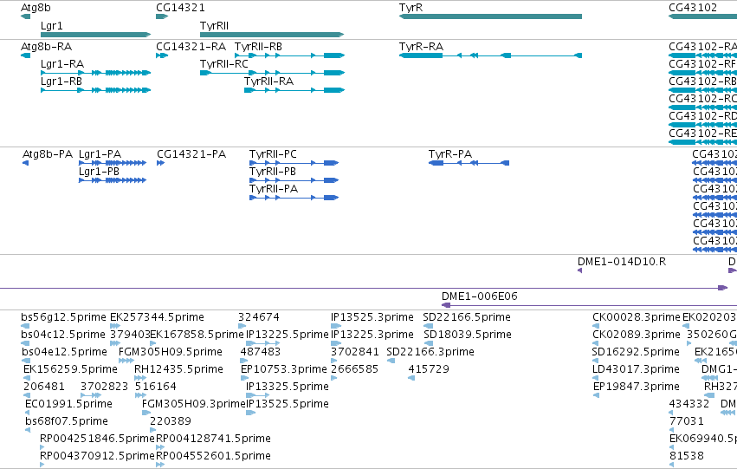Select the TyrRII-PB coding sequence label
737x469 pixels.
[273, 172]
